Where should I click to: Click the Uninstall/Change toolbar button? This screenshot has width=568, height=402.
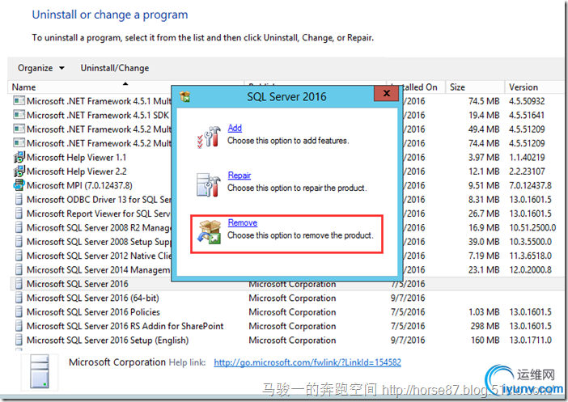click(x=114, y=68)
